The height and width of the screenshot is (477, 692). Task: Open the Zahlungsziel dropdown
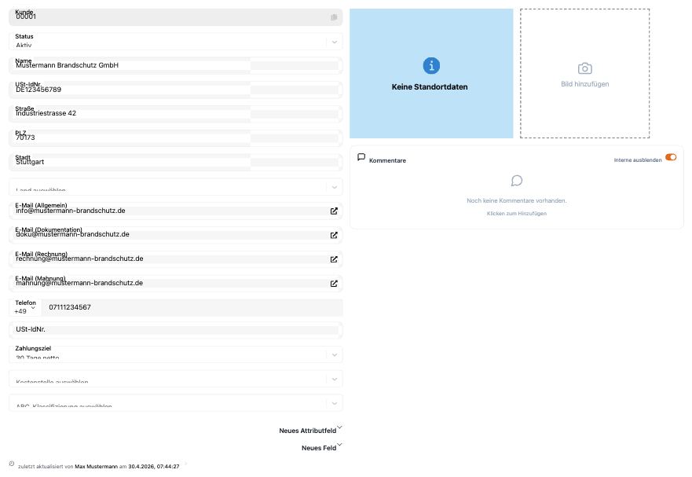[176, 354]
